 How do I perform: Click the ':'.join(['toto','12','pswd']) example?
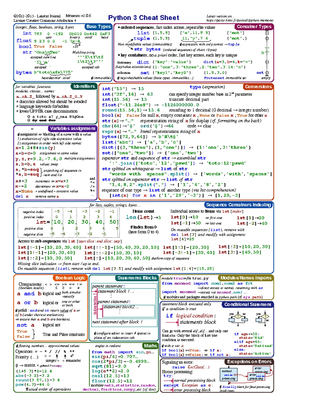[x=178, y=163]
